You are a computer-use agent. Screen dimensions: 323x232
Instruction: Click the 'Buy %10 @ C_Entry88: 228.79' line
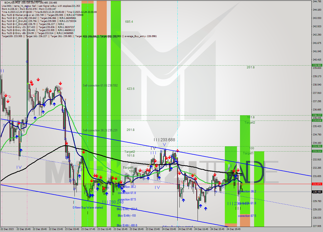tap(33, 24)
